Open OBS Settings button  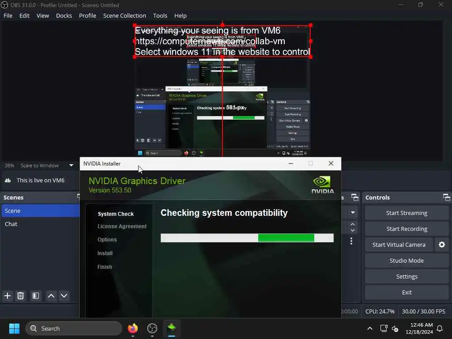tap(407, 276)
